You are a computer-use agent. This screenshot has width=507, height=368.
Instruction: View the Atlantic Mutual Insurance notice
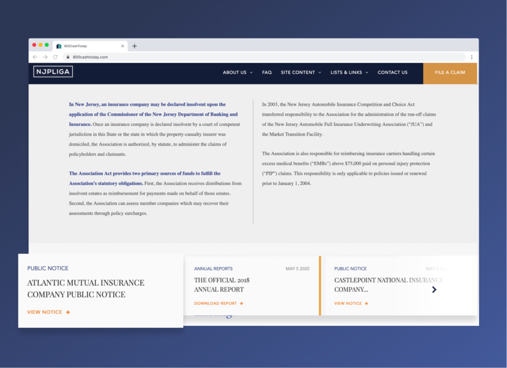[x=49, y=312]
